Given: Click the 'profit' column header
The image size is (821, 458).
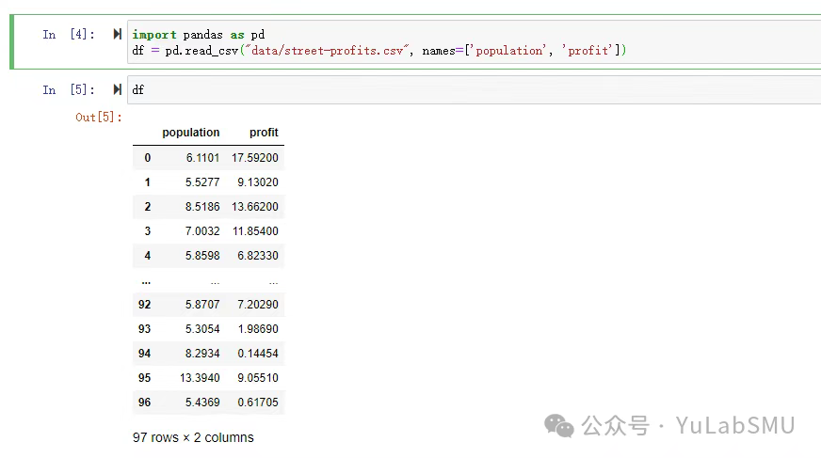Looking at the screenshot, I should tap(264, 133).
